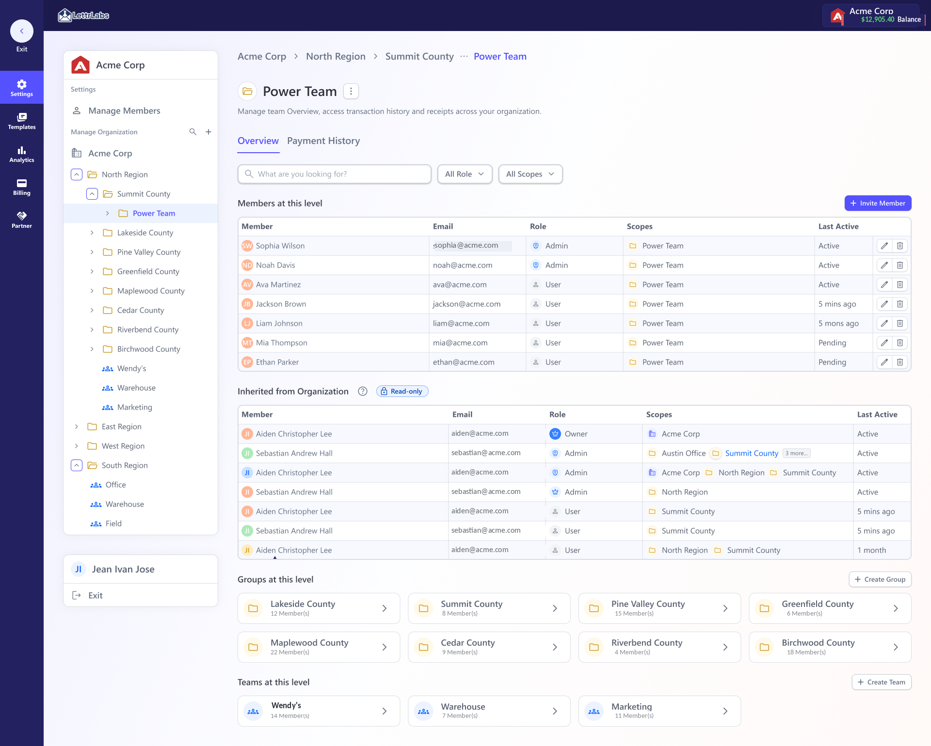
Task: Collapse the North Region tree node
Action: tap(77, 175)
